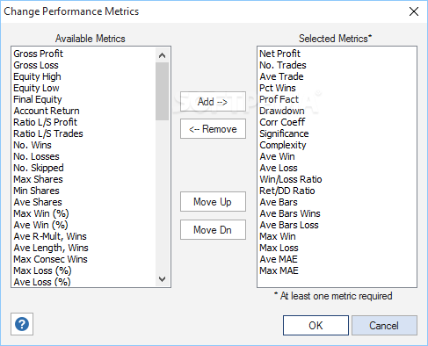Close the Change Performance Metrics dialog

pos(414,11)
